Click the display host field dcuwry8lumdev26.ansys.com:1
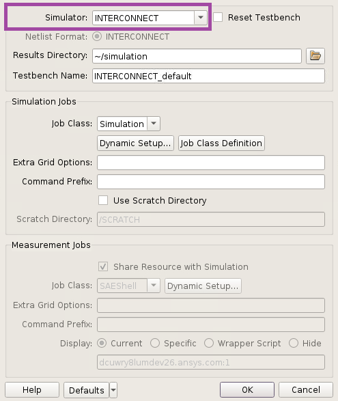The width and height of the screenshot is (338, 401). point(211,362)
